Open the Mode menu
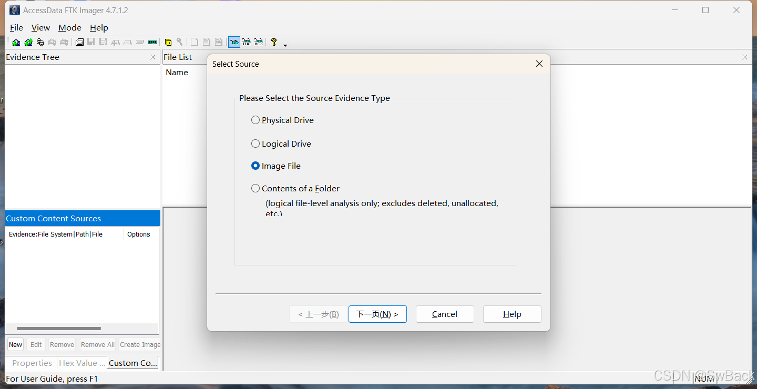Screen dimensions: 757x389 70,28
